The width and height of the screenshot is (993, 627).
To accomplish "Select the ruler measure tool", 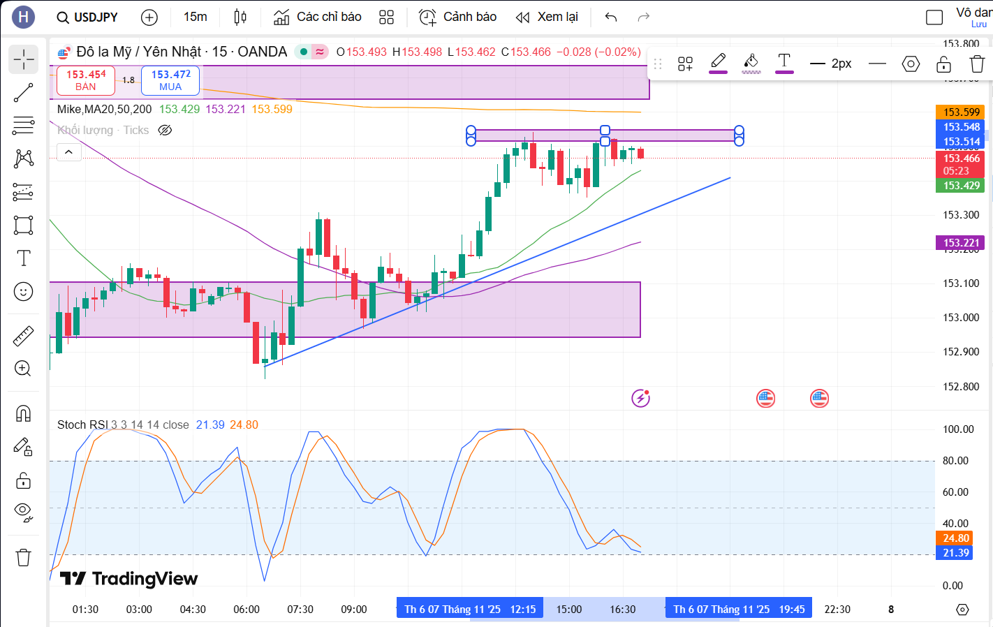I will [23, 336].
